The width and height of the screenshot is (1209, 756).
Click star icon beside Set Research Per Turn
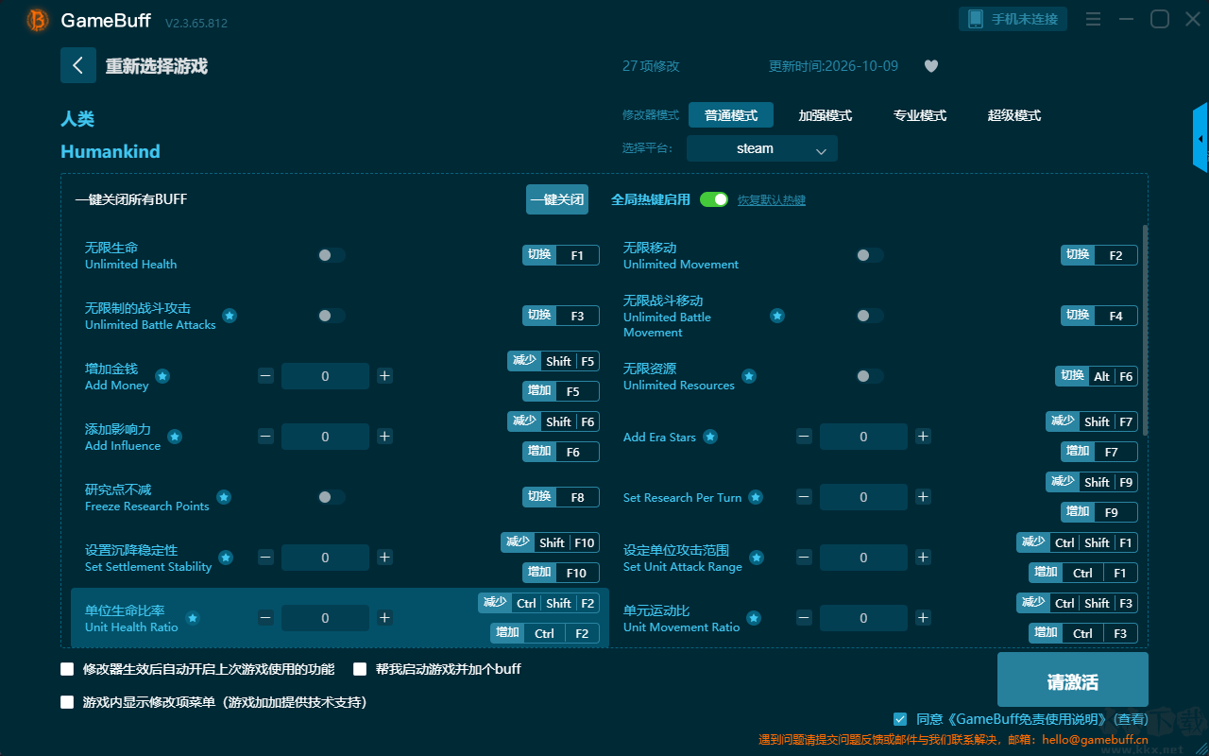[x=756, y=497]
